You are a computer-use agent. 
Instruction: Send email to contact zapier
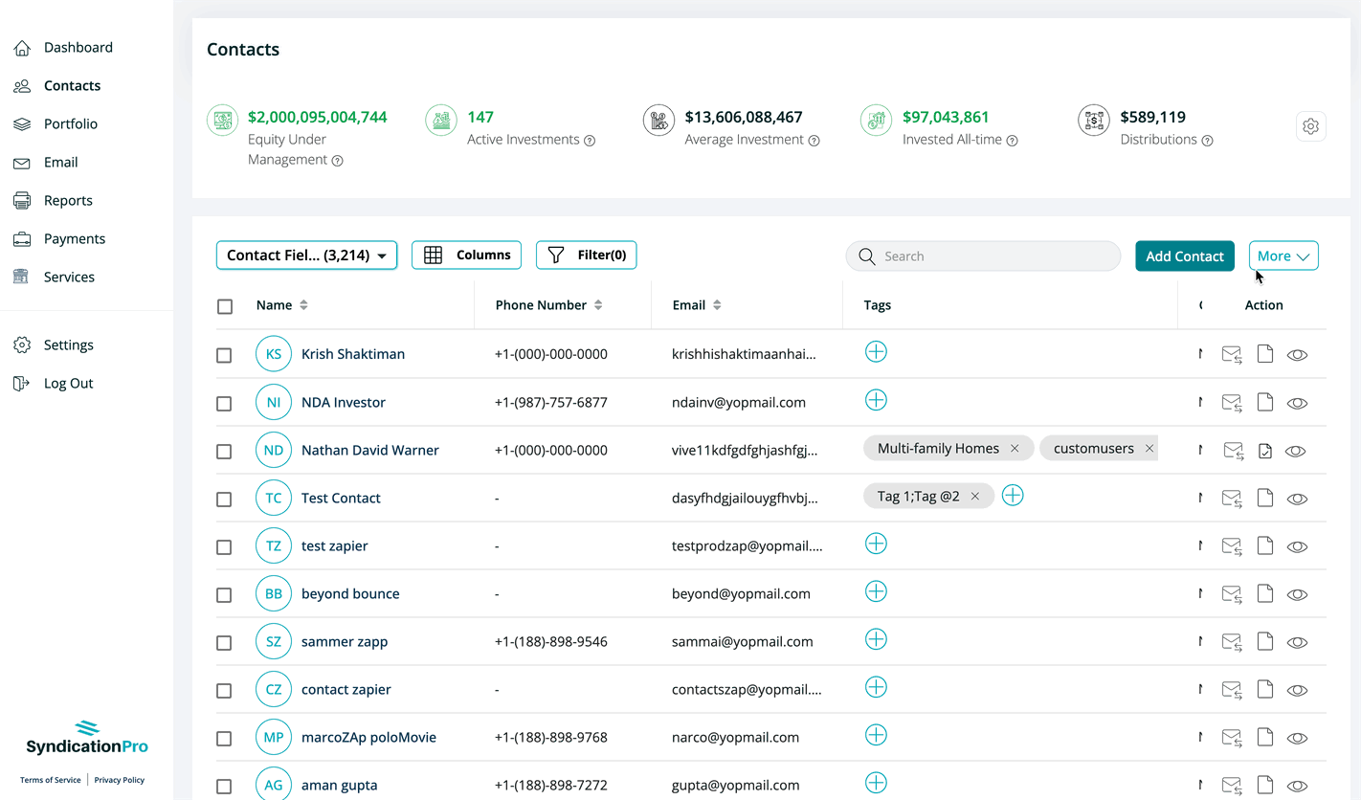click(x=1232, y=690)
